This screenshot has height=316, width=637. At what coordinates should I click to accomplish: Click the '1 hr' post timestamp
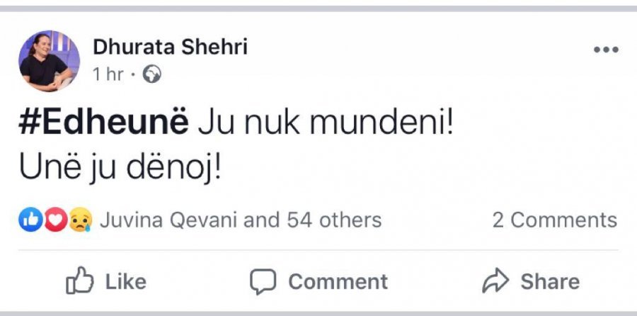pyautogui.click(x=108, y=74)
